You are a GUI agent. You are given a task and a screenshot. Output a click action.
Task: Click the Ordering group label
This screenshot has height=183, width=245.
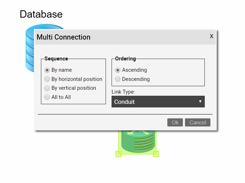[125, 59]
